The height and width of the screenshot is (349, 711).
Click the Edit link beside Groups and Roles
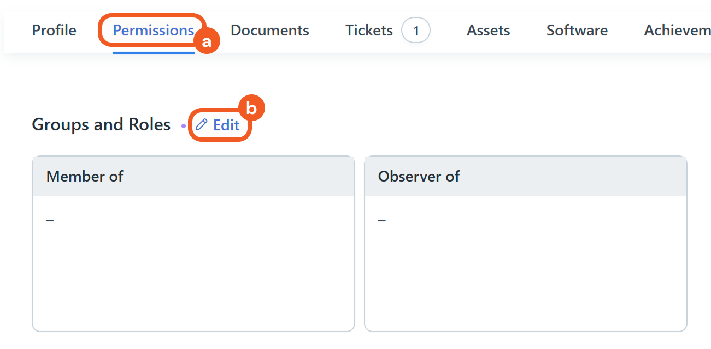click(226, 125)
